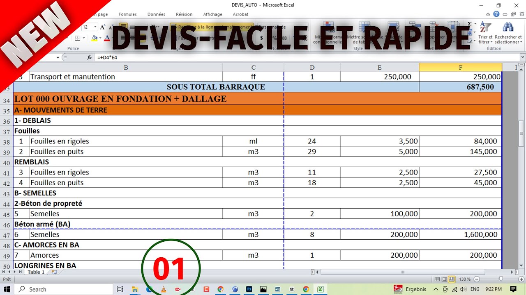This screenshot has height=295, width=526.
Task: Select column F header
Action: (x=460, y=67)
